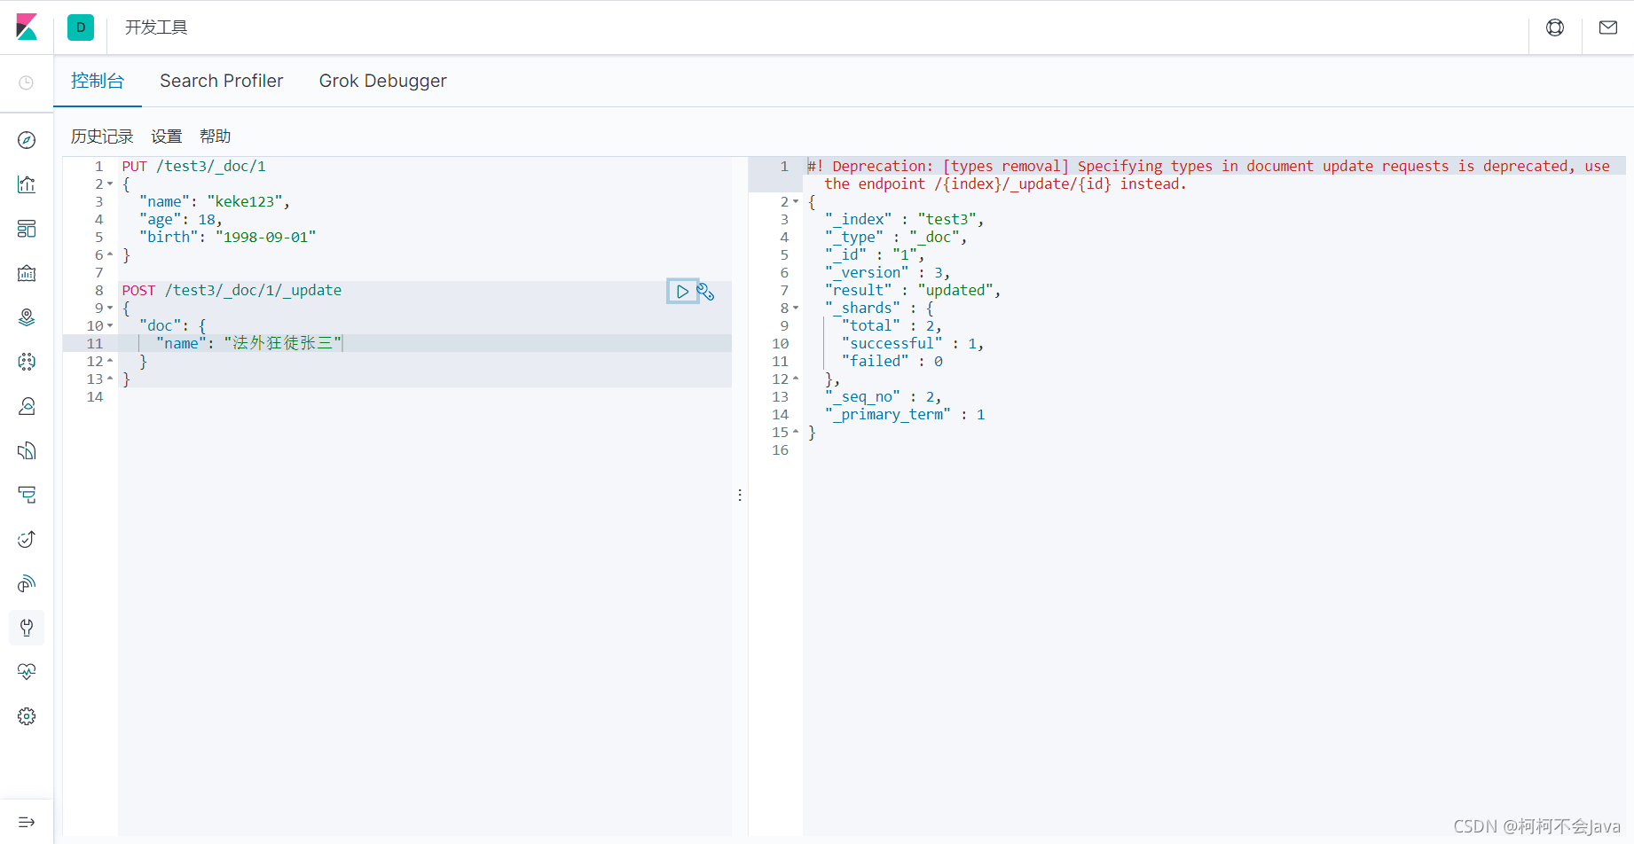Click "result" : "updated" in response
Viewport: 1634px width, 844px height.
pyautogui.click(x=913, y=290)
